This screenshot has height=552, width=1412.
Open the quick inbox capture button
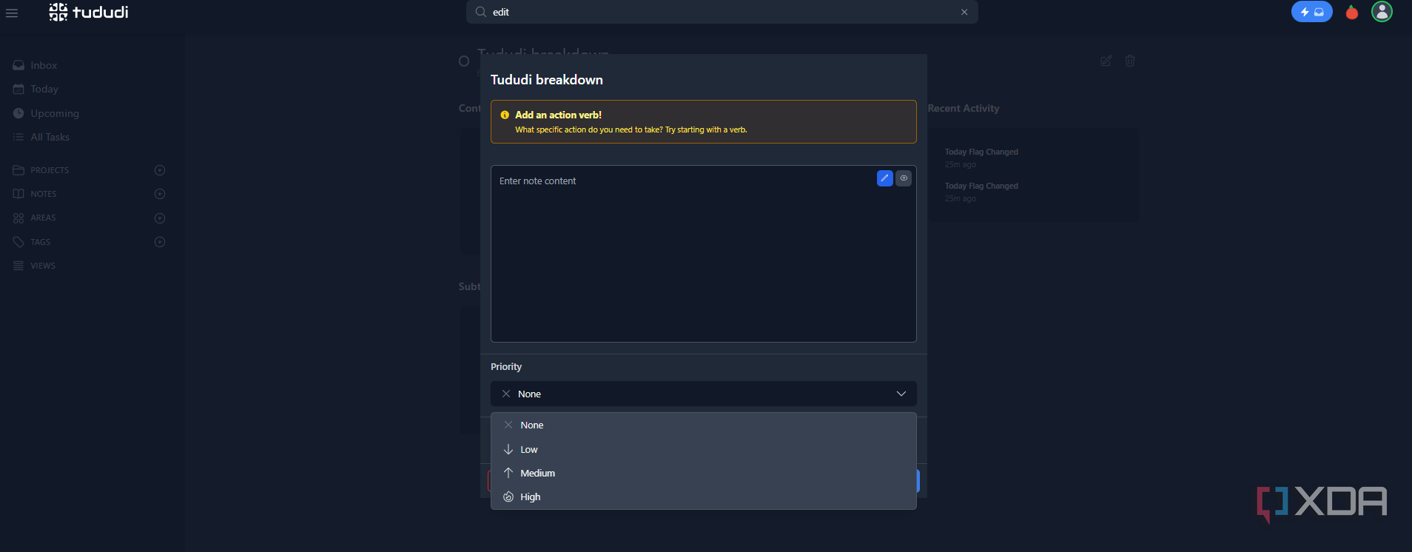(x=1311, y=12)
